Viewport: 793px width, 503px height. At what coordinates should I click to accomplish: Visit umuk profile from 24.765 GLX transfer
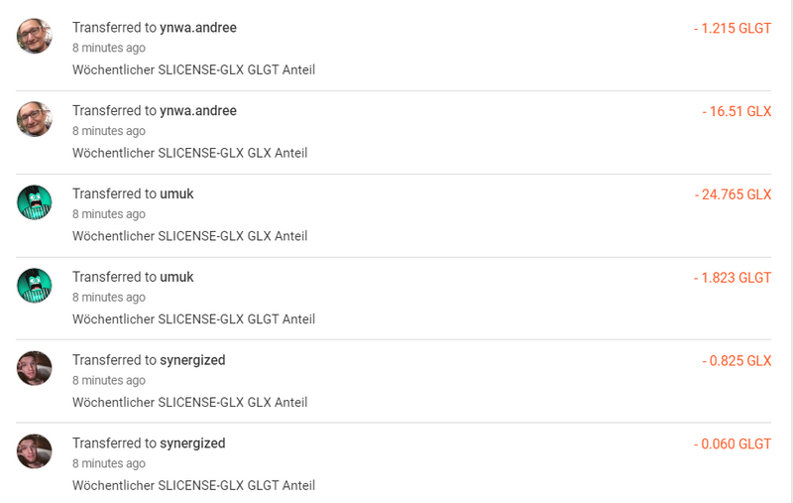(x=176, y=193)
